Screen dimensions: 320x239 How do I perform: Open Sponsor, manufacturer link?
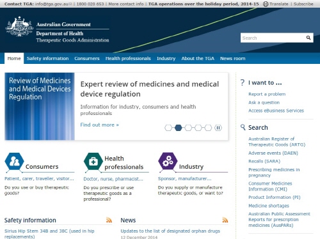pos(184,178)
